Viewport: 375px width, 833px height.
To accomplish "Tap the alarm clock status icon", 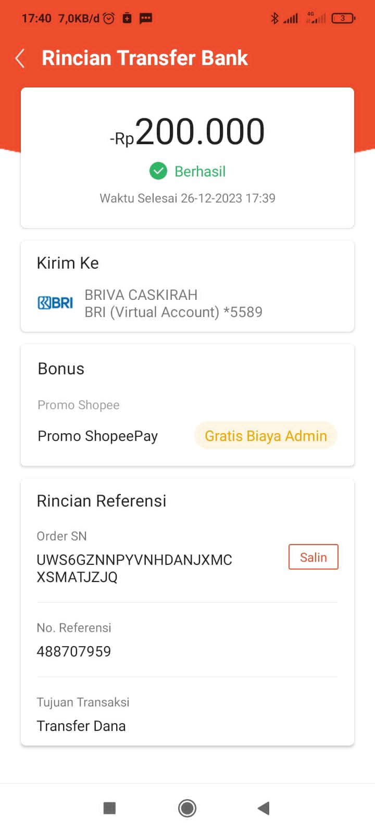I will click(x=109, y=18).
